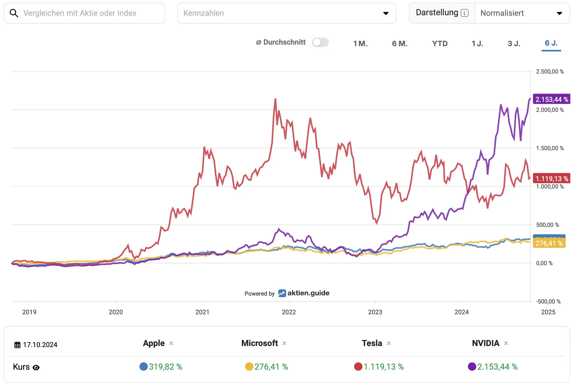Remove NVIDIA from the comparison
The height and width of the screenshot is (387, 574).
[506, 343]
